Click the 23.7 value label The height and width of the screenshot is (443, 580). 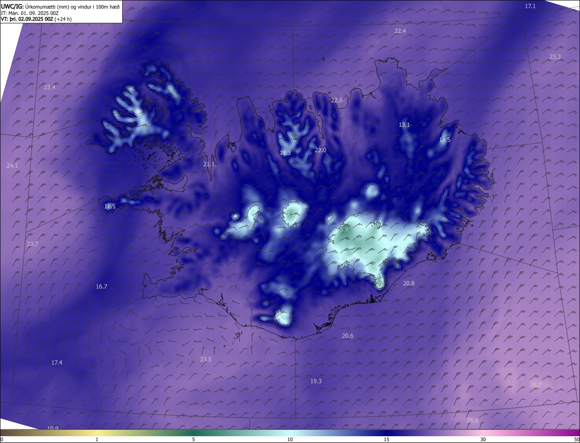pyautogui.click(x=33, y=244)
